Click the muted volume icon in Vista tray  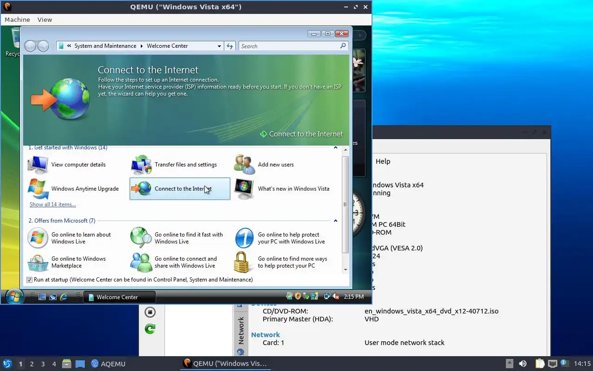point(336,296)
